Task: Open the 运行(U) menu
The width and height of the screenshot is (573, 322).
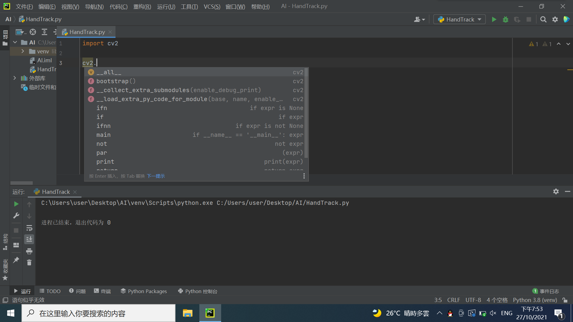Action: click(x=166, y=7)
